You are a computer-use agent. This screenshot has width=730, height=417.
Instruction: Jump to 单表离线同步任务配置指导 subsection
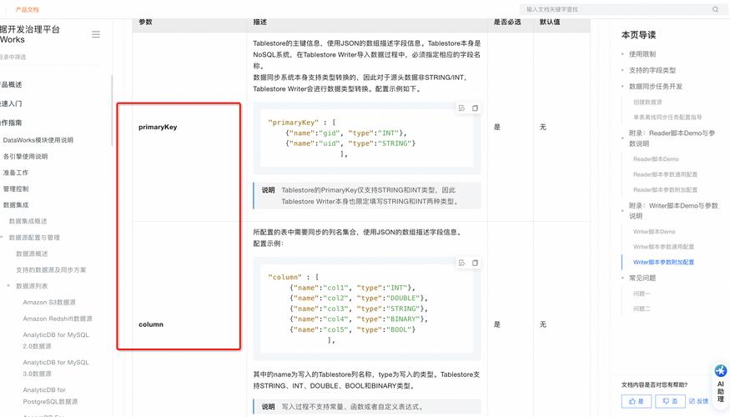point(667,118)
